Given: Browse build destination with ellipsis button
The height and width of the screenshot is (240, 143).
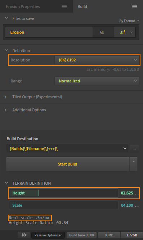Looking at the screenshot, I should pos(134,149).
